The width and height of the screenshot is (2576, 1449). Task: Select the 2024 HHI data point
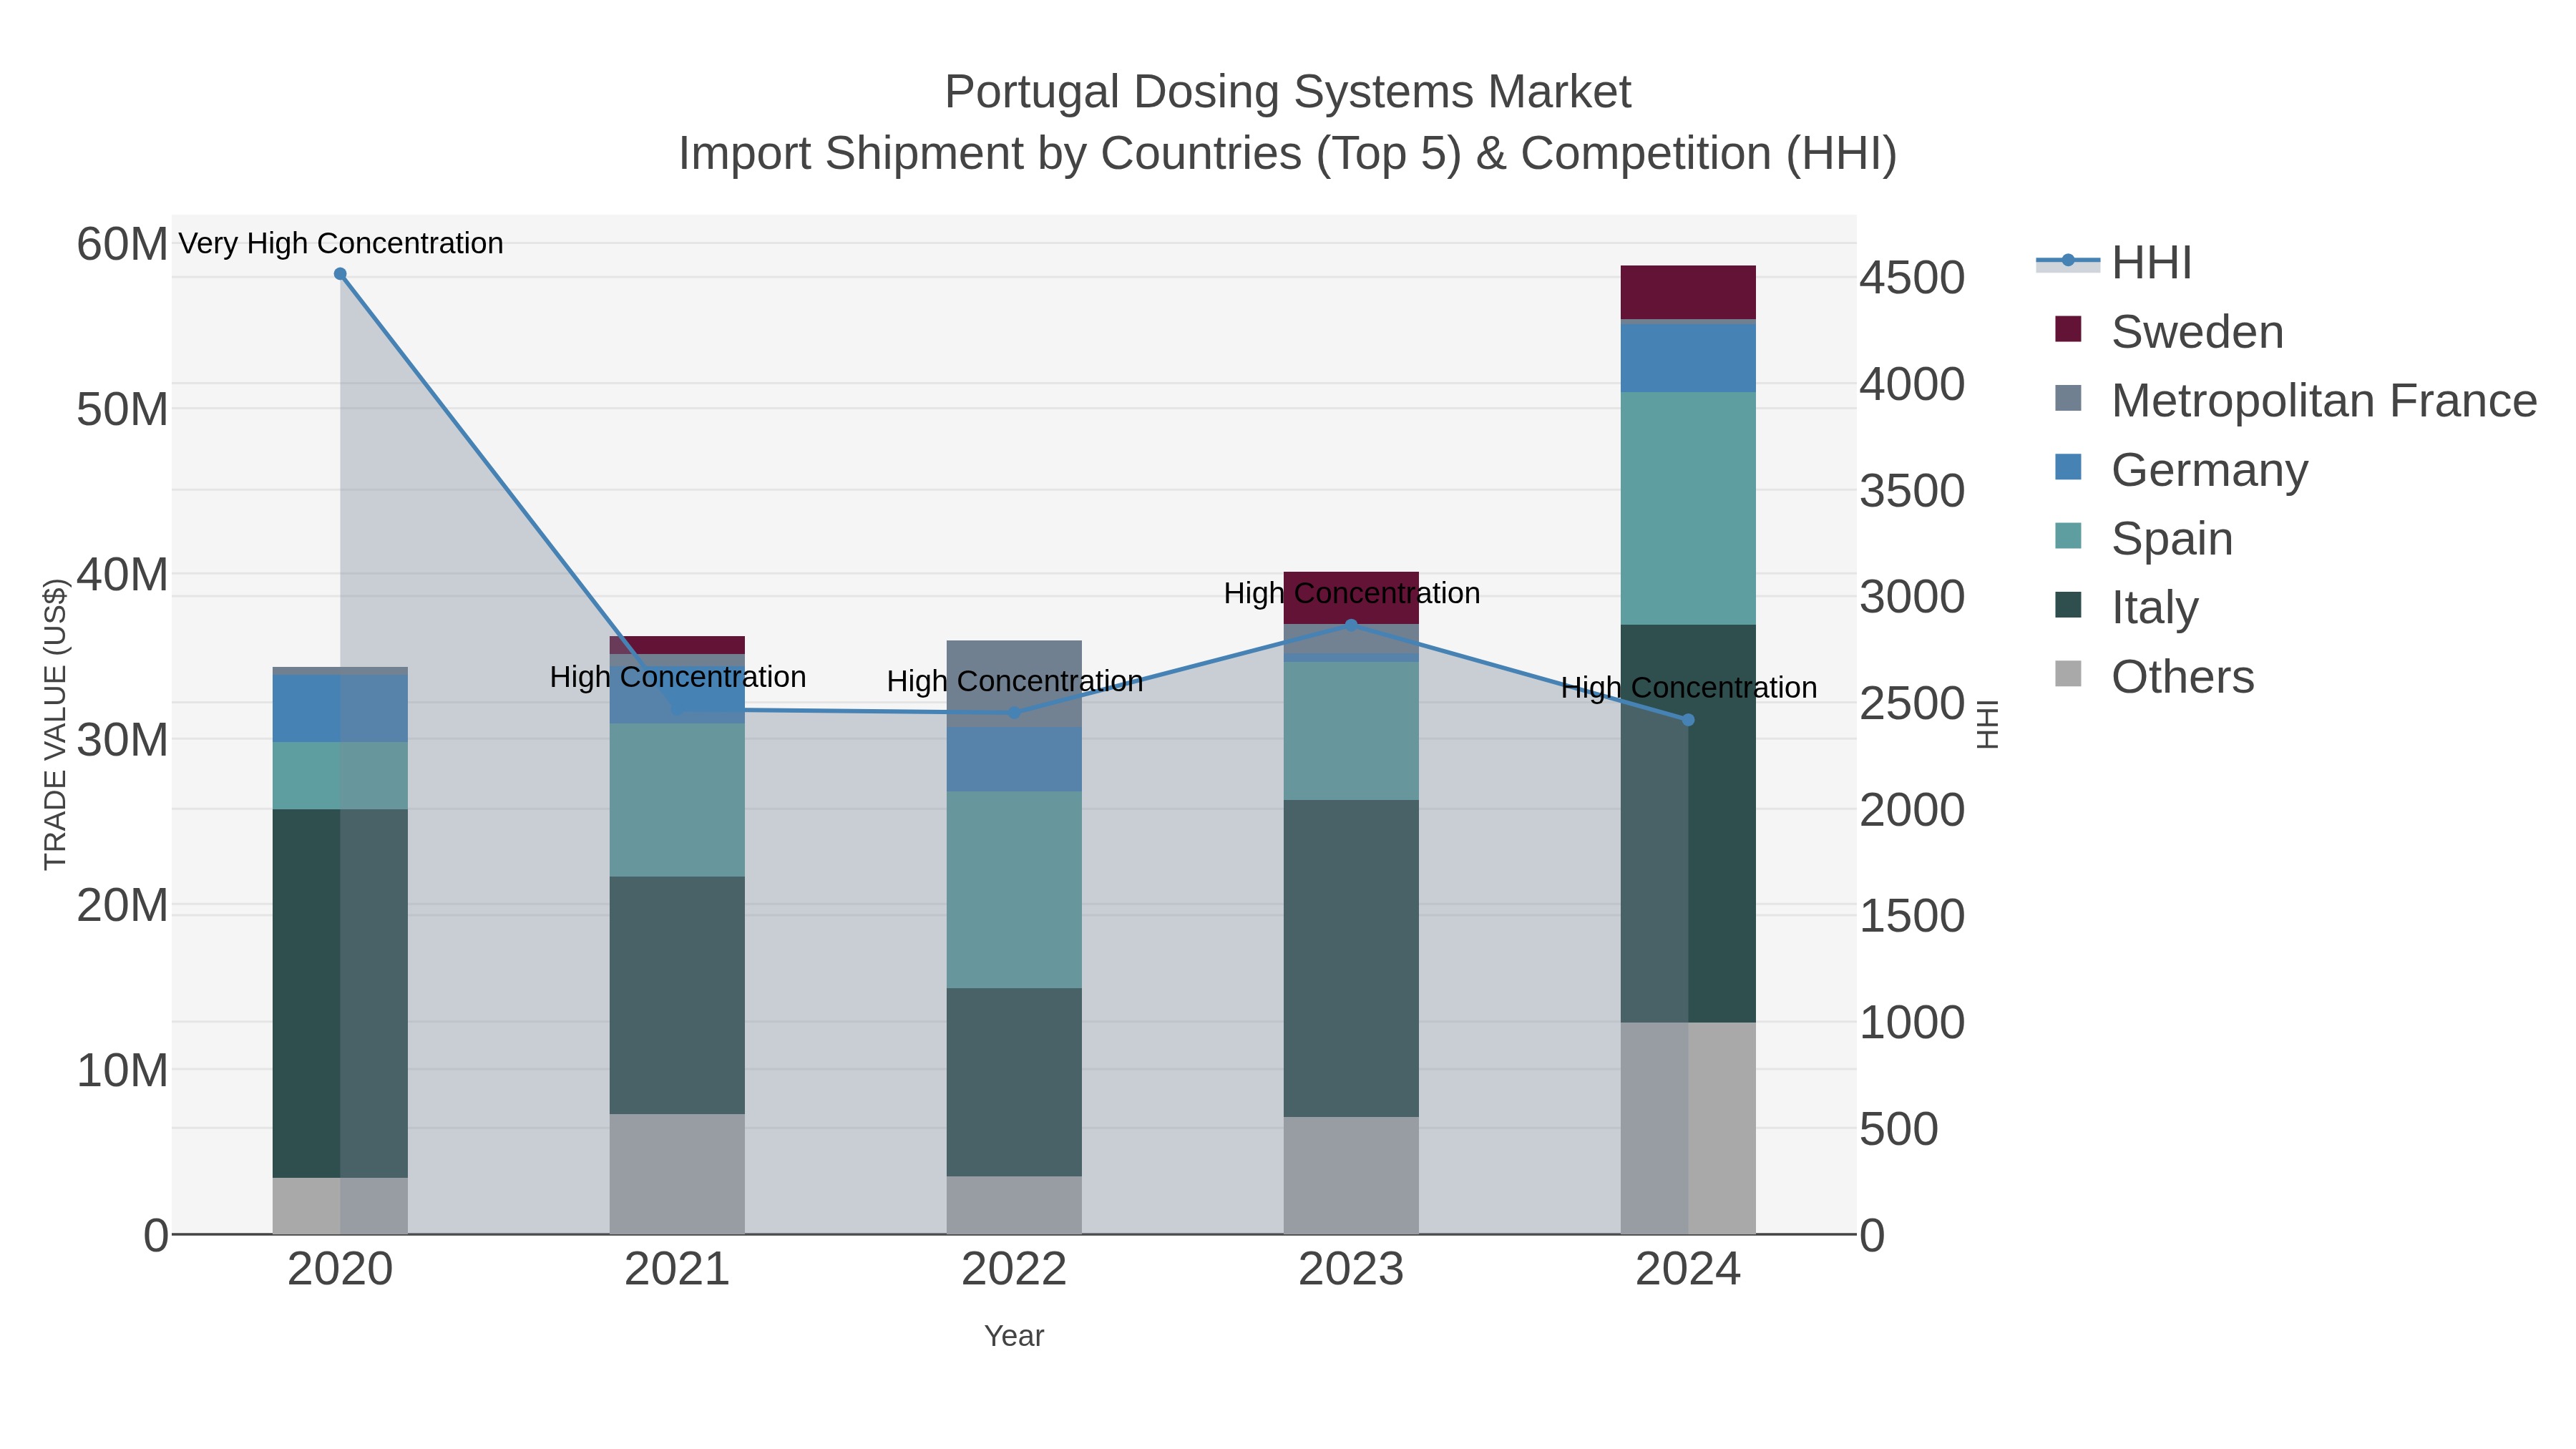[1688, 720]
